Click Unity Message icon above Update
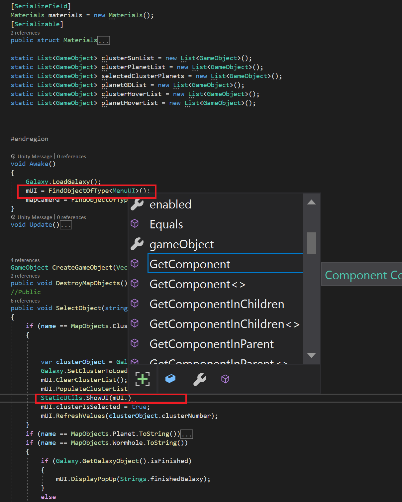The image size is (402, 502). [13, 217]
